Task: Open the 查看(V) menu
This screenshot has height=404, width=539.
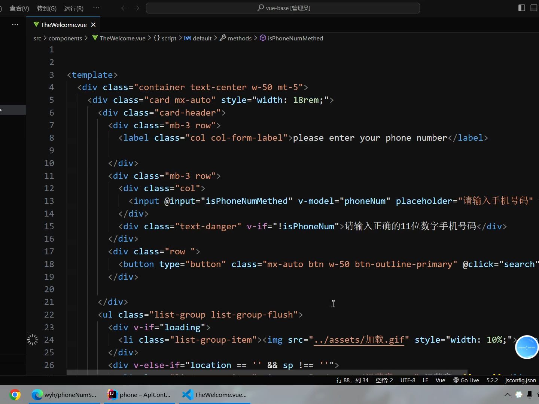Action: click(19, 8)
